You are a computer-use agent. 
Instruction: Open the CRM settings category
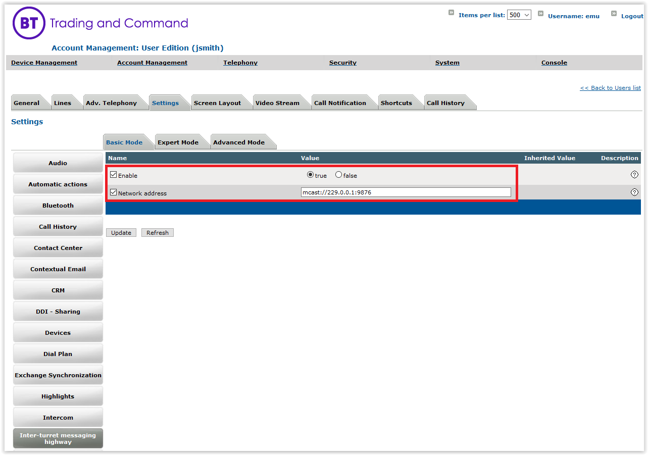58,290
